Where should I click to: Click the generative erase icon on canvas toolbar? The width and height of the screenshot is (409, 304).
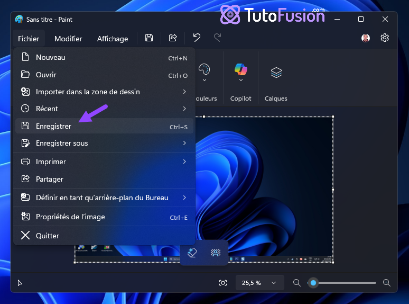pos(192,253)
